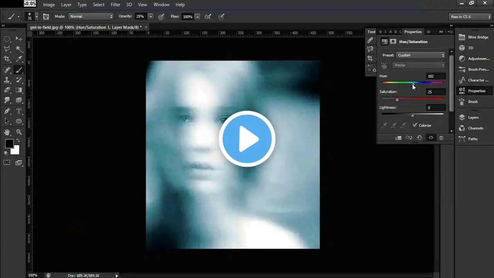
Task: Toggle airbrush mode next to Flow
Action: coord(208,17)
